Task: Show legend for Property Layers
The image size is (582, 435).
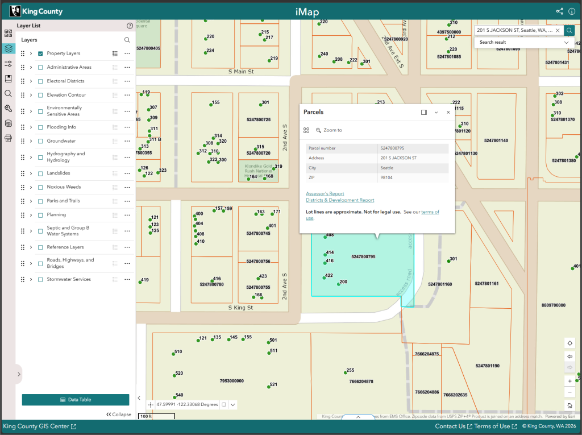Action: click(x=115, y=53)
